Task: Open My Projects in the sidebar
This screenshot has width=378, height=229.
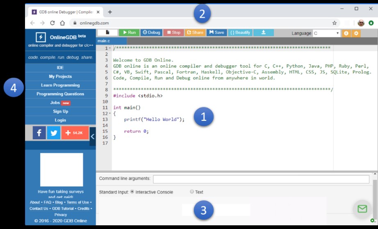Action: [x=60, y=76]
